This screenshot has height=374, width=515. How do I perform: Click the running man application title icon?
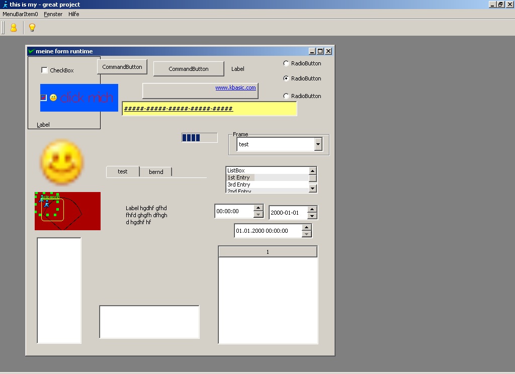tap(5, 5)
